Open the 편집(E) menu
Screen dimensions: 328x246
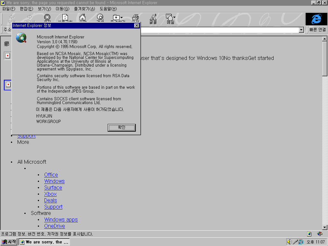tap(27, 9)
